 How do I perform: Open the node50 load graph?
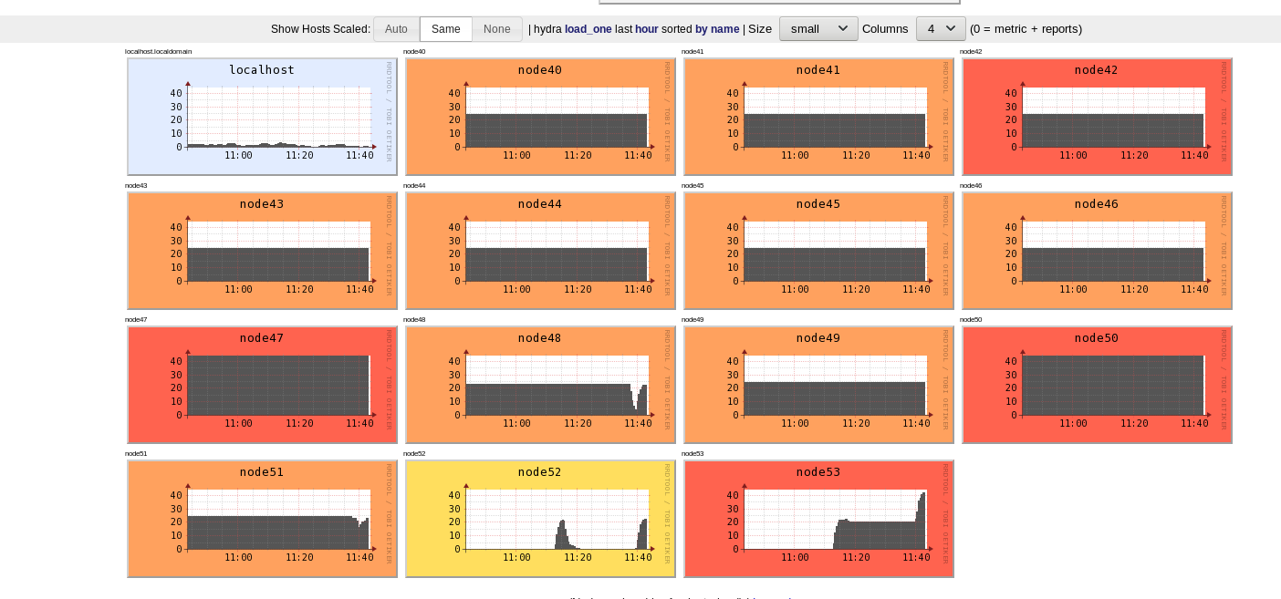[1097, 385]
